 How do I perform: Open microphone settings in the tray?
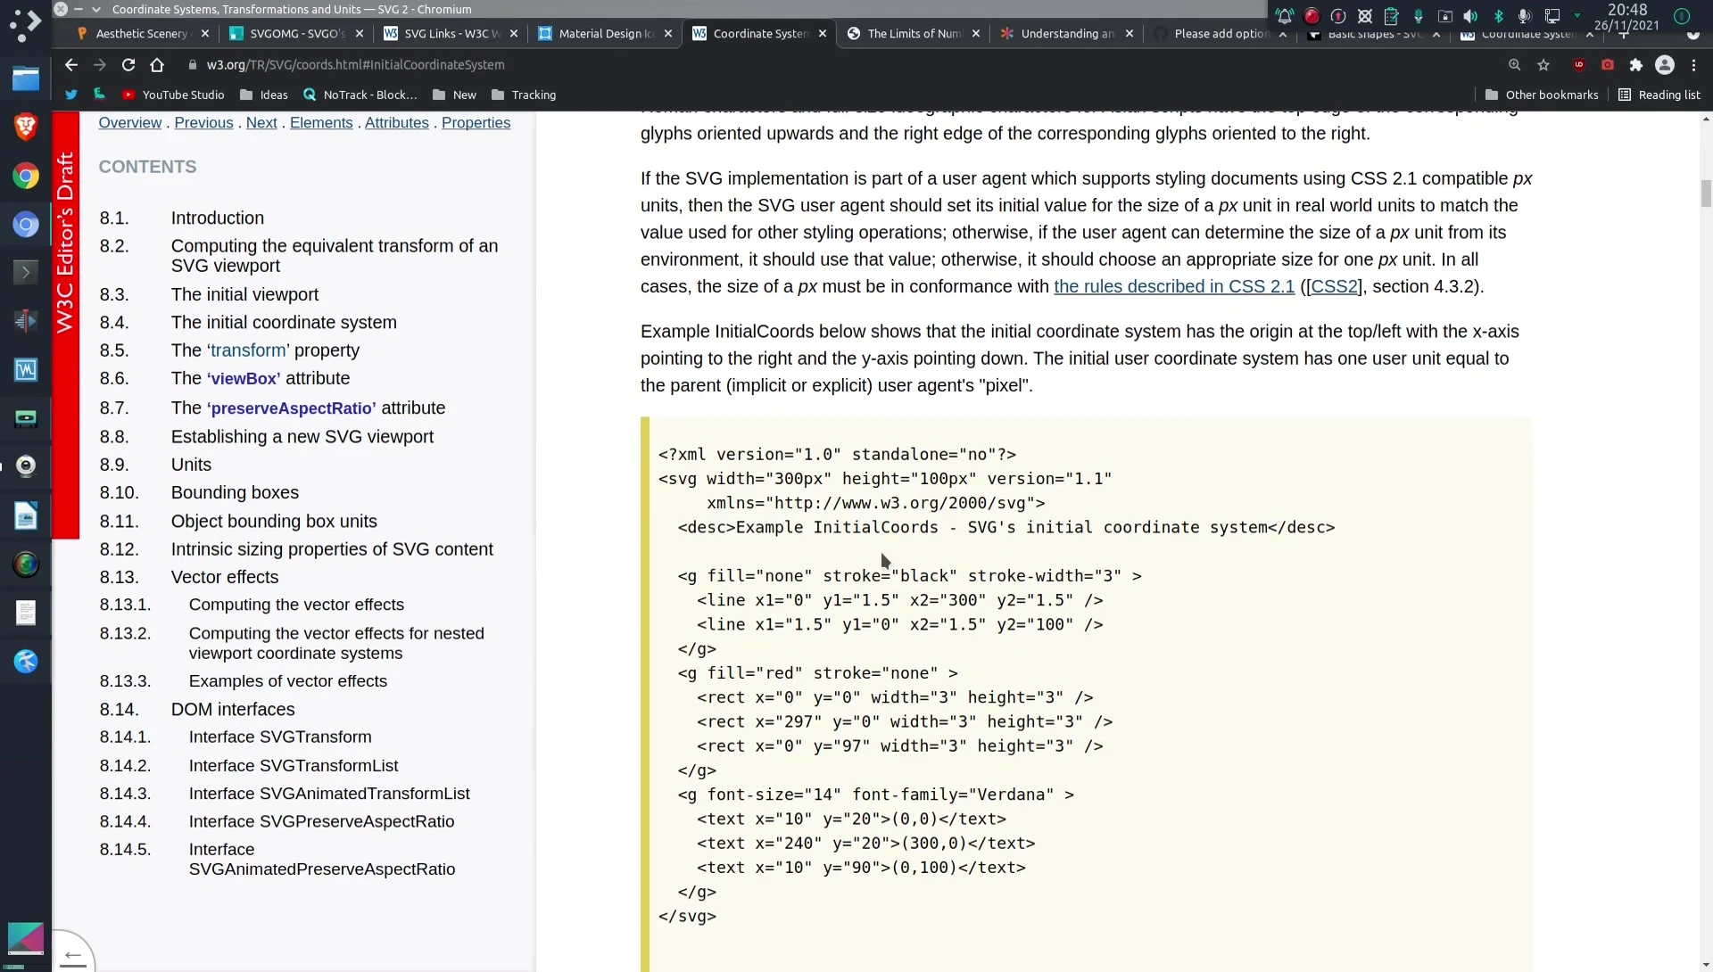pos(1525,16)
